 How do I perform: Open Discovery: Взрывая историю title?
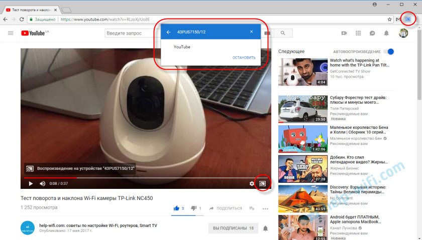358,189
